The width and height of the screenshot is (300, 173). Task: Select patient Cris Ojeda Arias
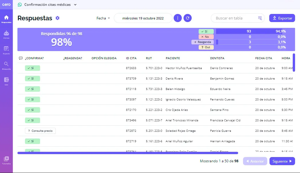(x=177, y=110)
